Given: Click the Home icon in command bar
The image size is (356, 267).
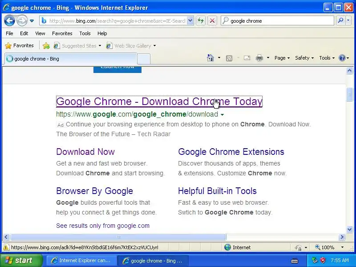Looking at the screenshot, I should [x=210, y=58].
